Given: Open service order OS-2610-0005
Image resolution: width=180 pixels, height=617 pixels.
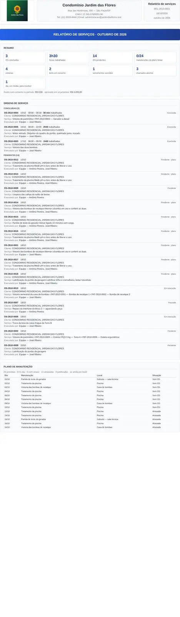Looking at the screenshot, I should click(x=90, y=131).
